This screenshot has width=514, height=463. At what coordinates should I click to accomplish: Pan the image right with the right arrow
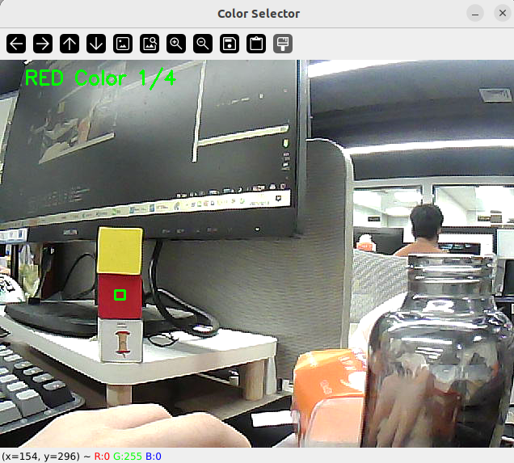click(x=43, y=44)
